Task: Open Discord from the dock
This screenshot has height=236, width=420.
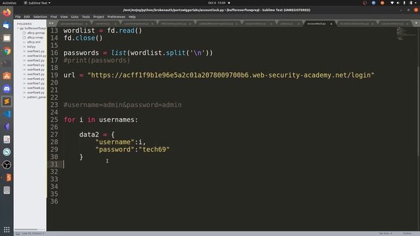Action: (x=7, y=88)
